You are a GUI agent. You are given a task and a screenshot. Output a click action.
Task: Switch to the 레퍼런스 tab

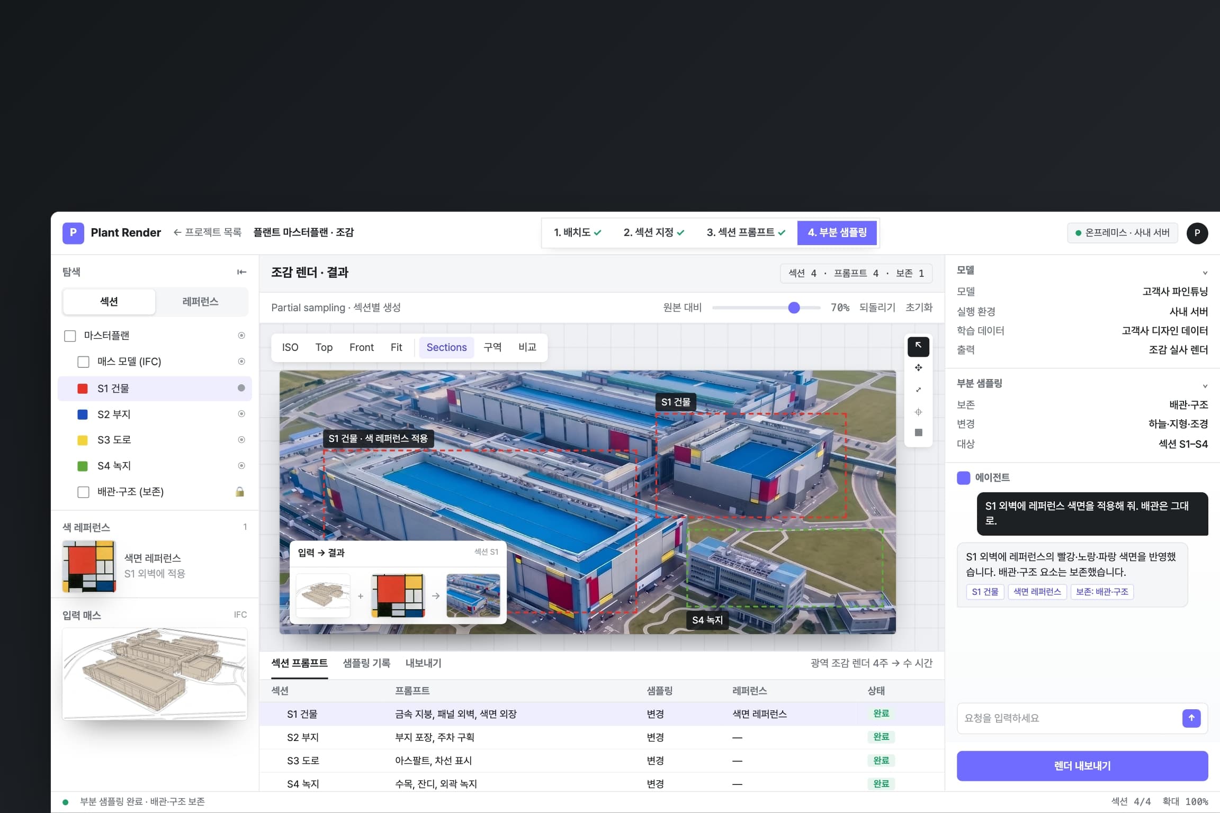point(201,302)
